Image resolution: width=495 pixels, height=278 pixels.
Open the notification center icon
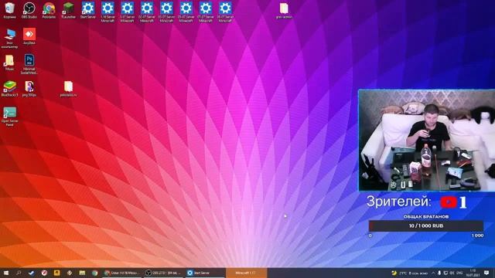coord(487,273)
